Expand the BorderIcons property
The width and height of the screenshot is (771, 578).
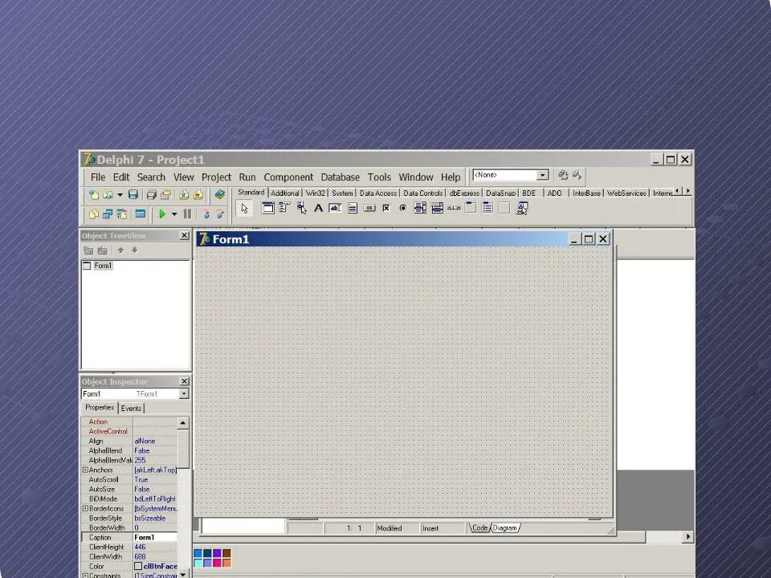pyautogui.click(x=85, y=508)
